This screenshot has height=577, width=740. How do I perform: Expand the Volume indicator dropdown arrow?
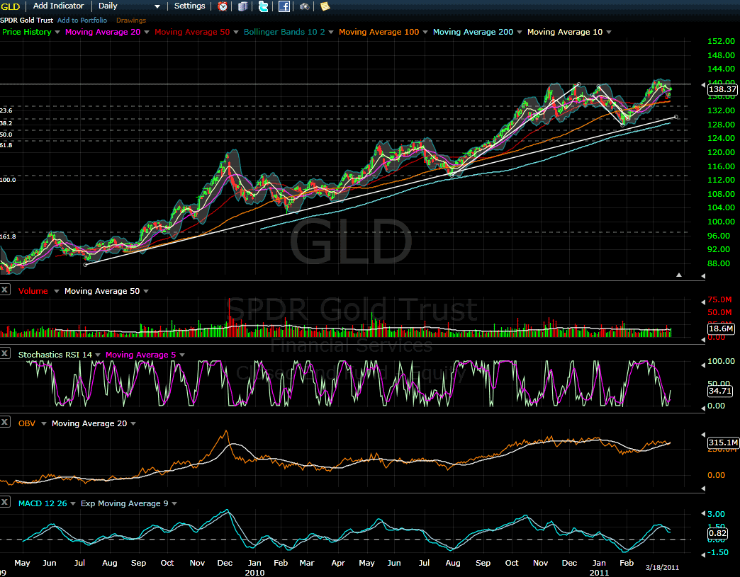click(x=57, y=291)
